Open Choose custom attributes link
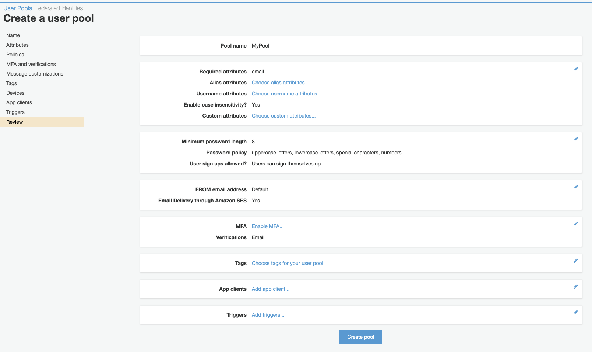The width and height of the screenshot is (592, 352). pos(283,116)
